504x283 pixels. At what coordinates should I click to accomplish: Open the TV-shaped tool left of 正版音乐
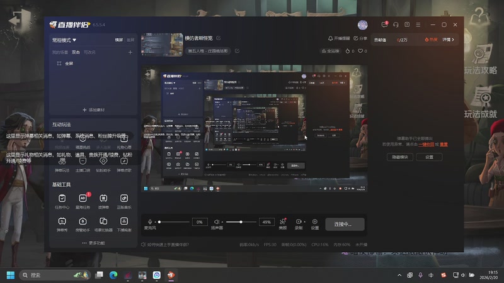coord(103,201)
